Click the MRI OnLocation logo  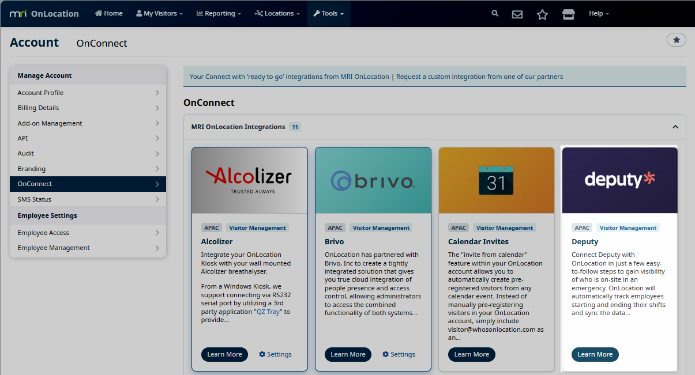point(44,13)
